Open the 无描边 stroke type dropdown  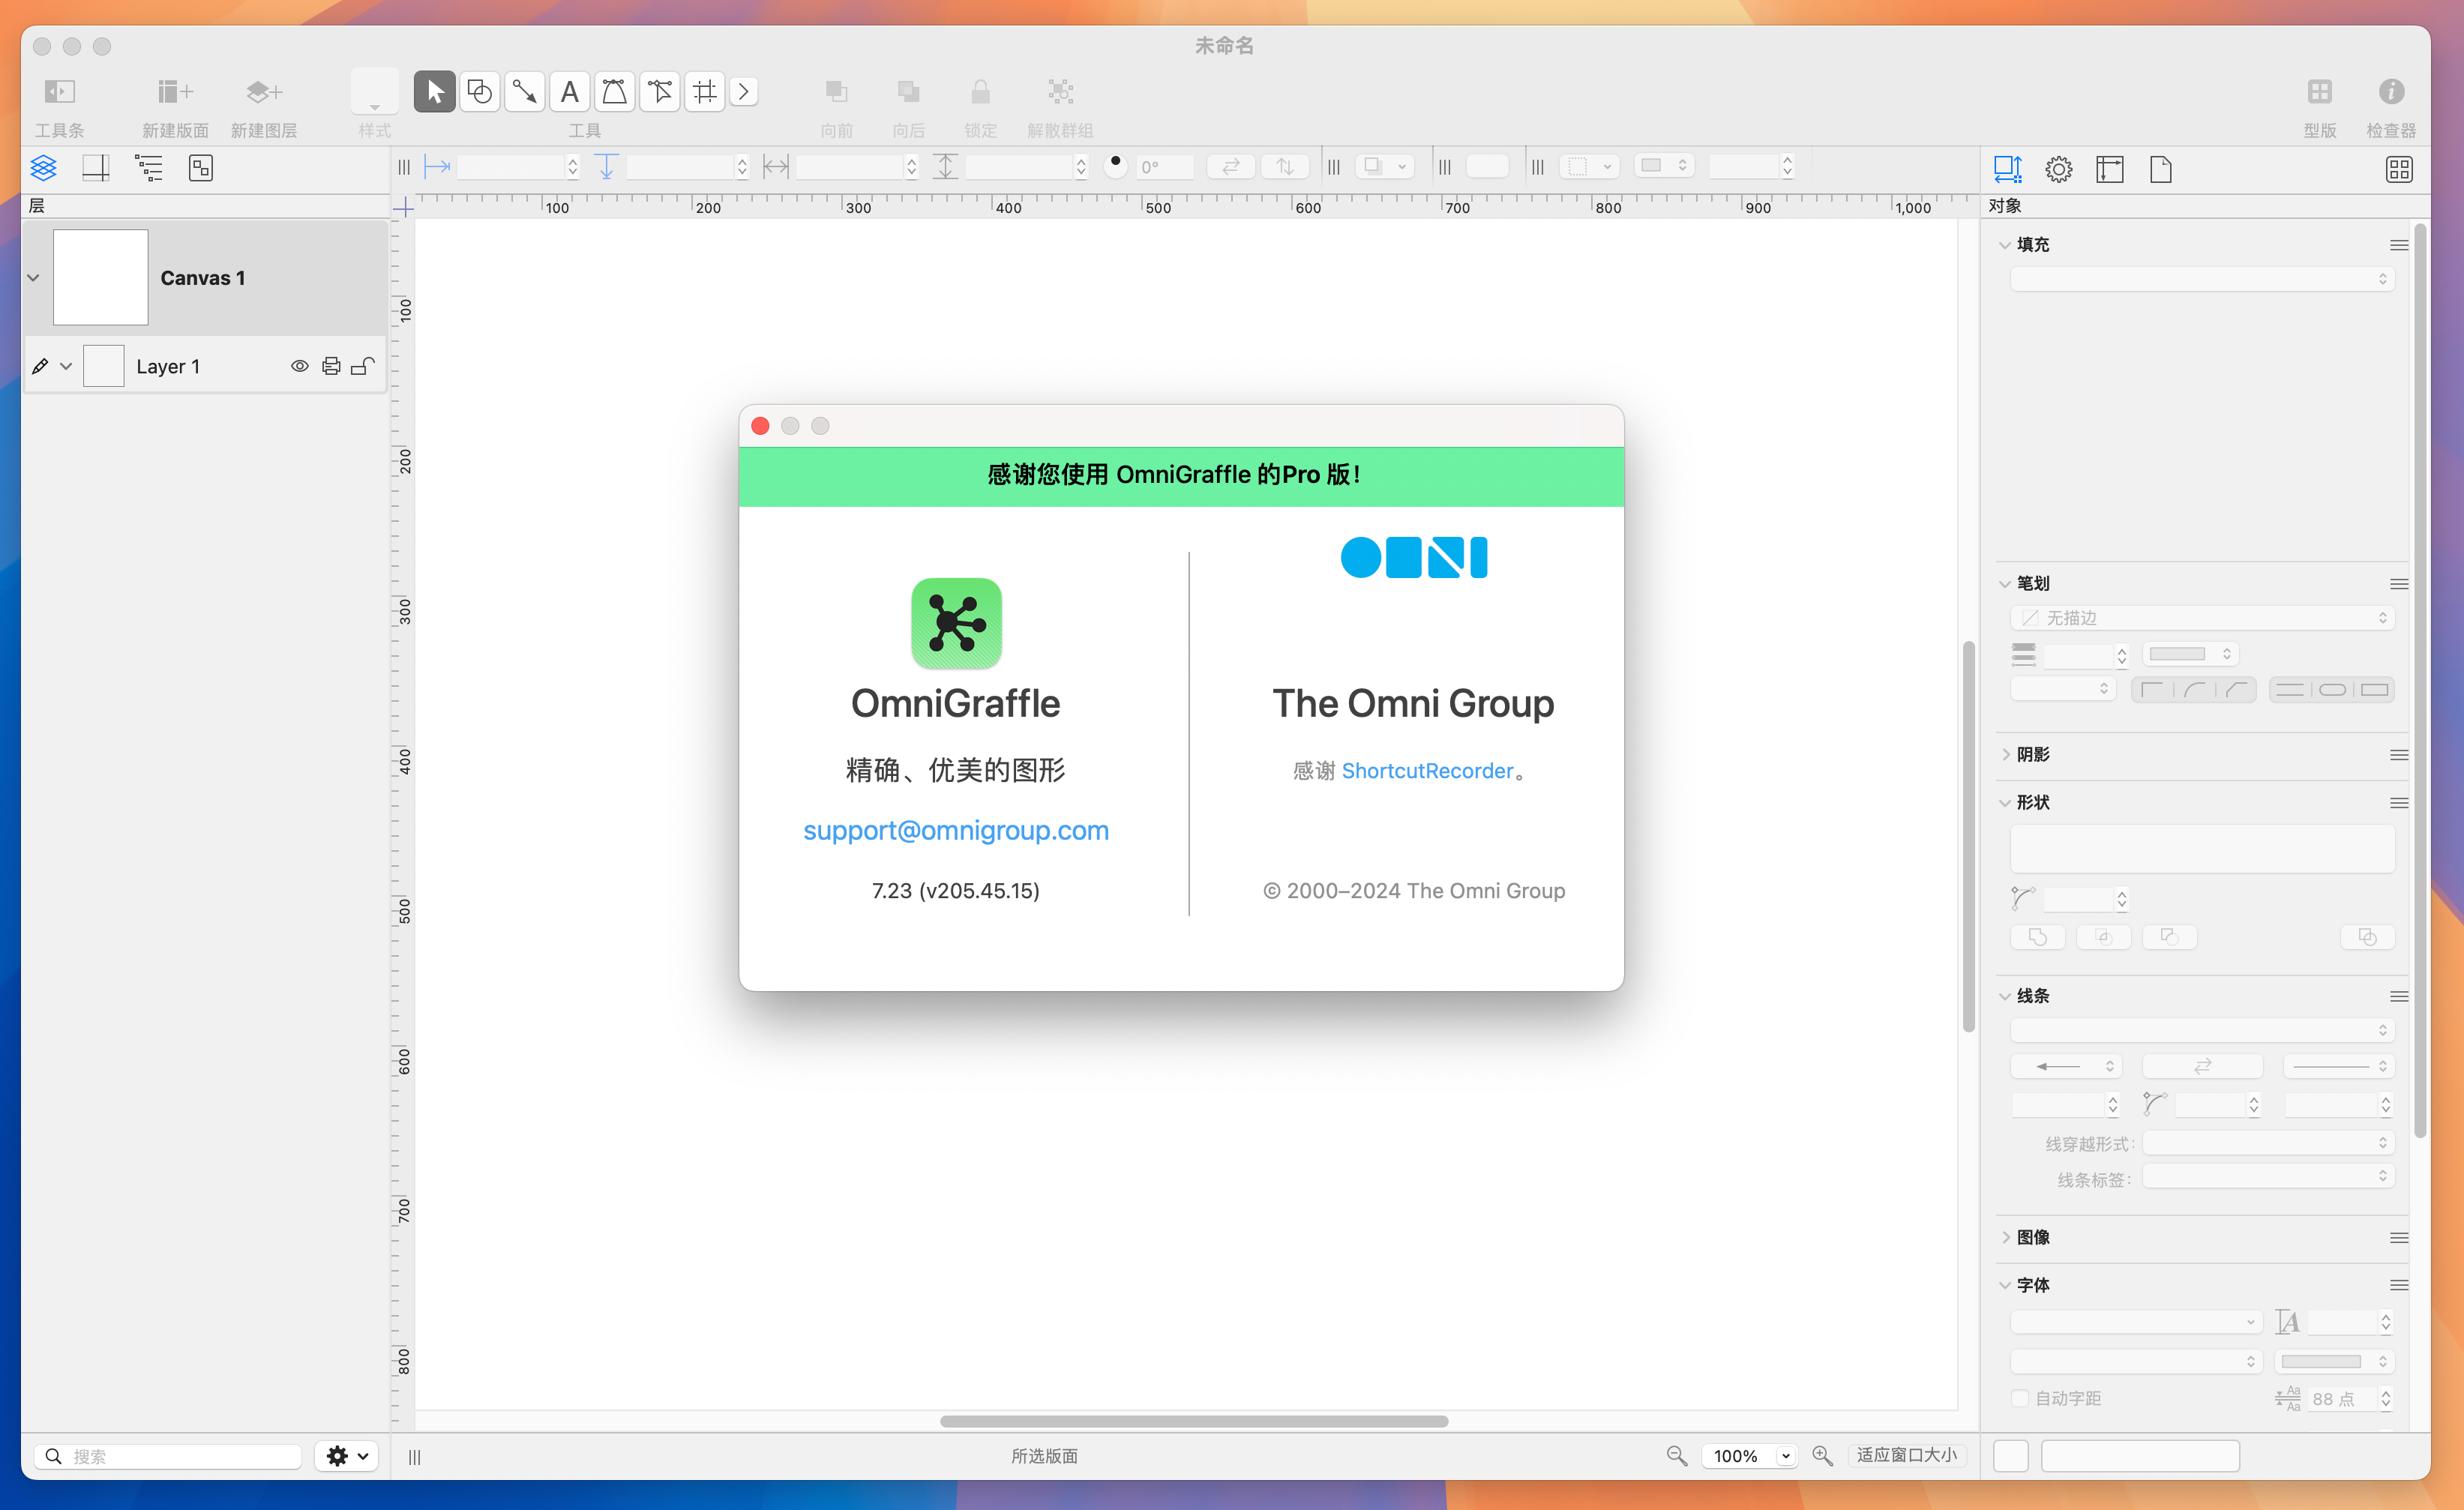[2202, 618]
